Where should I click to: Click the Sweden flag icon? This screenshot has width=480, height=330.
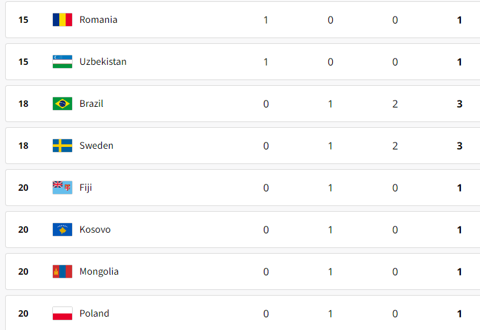(x=62, y=146)
